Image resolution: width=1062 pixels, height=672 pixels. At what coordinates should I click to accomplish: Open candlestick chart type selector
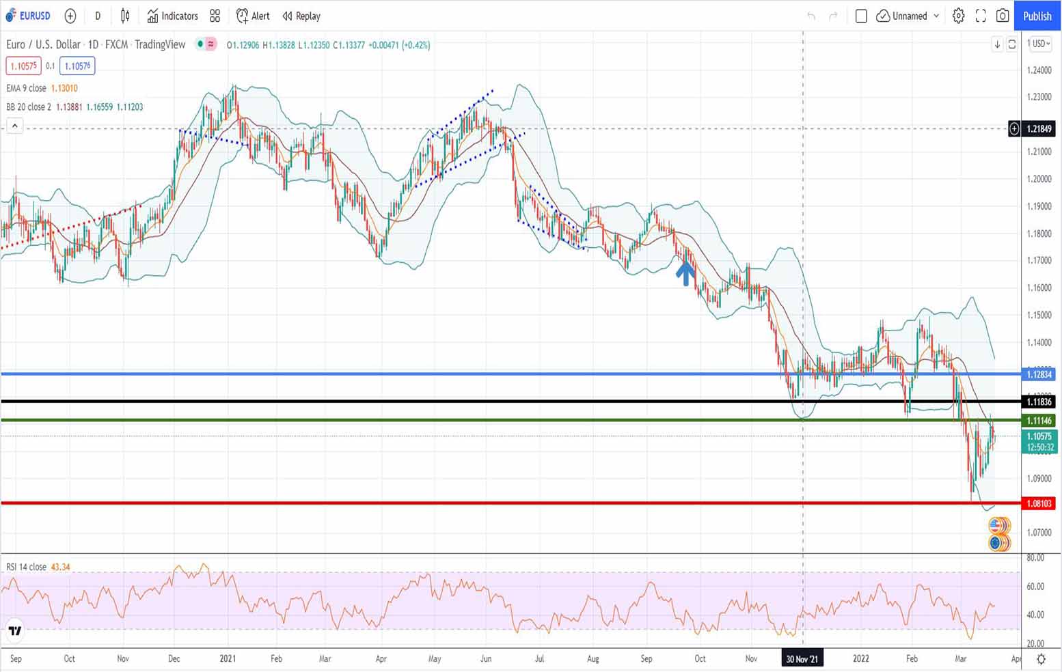click(x=125, y=16)
